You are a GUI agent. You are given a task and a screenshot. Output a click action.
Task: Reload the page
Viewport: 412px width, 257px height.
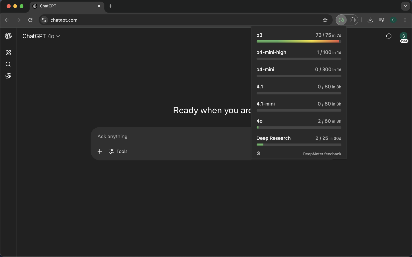point(30,20)
